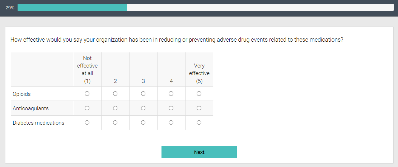Select rating 1 for Opioids
The width and height of the screenshot is (398, 167).
pos(87,94)
